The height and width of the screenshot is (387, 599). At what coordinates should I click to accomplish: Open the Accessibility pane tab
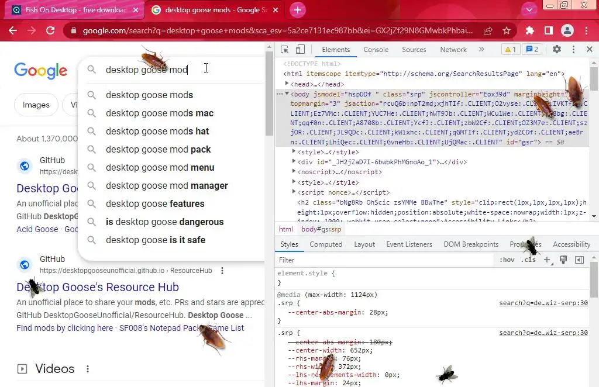coord(572,244)
